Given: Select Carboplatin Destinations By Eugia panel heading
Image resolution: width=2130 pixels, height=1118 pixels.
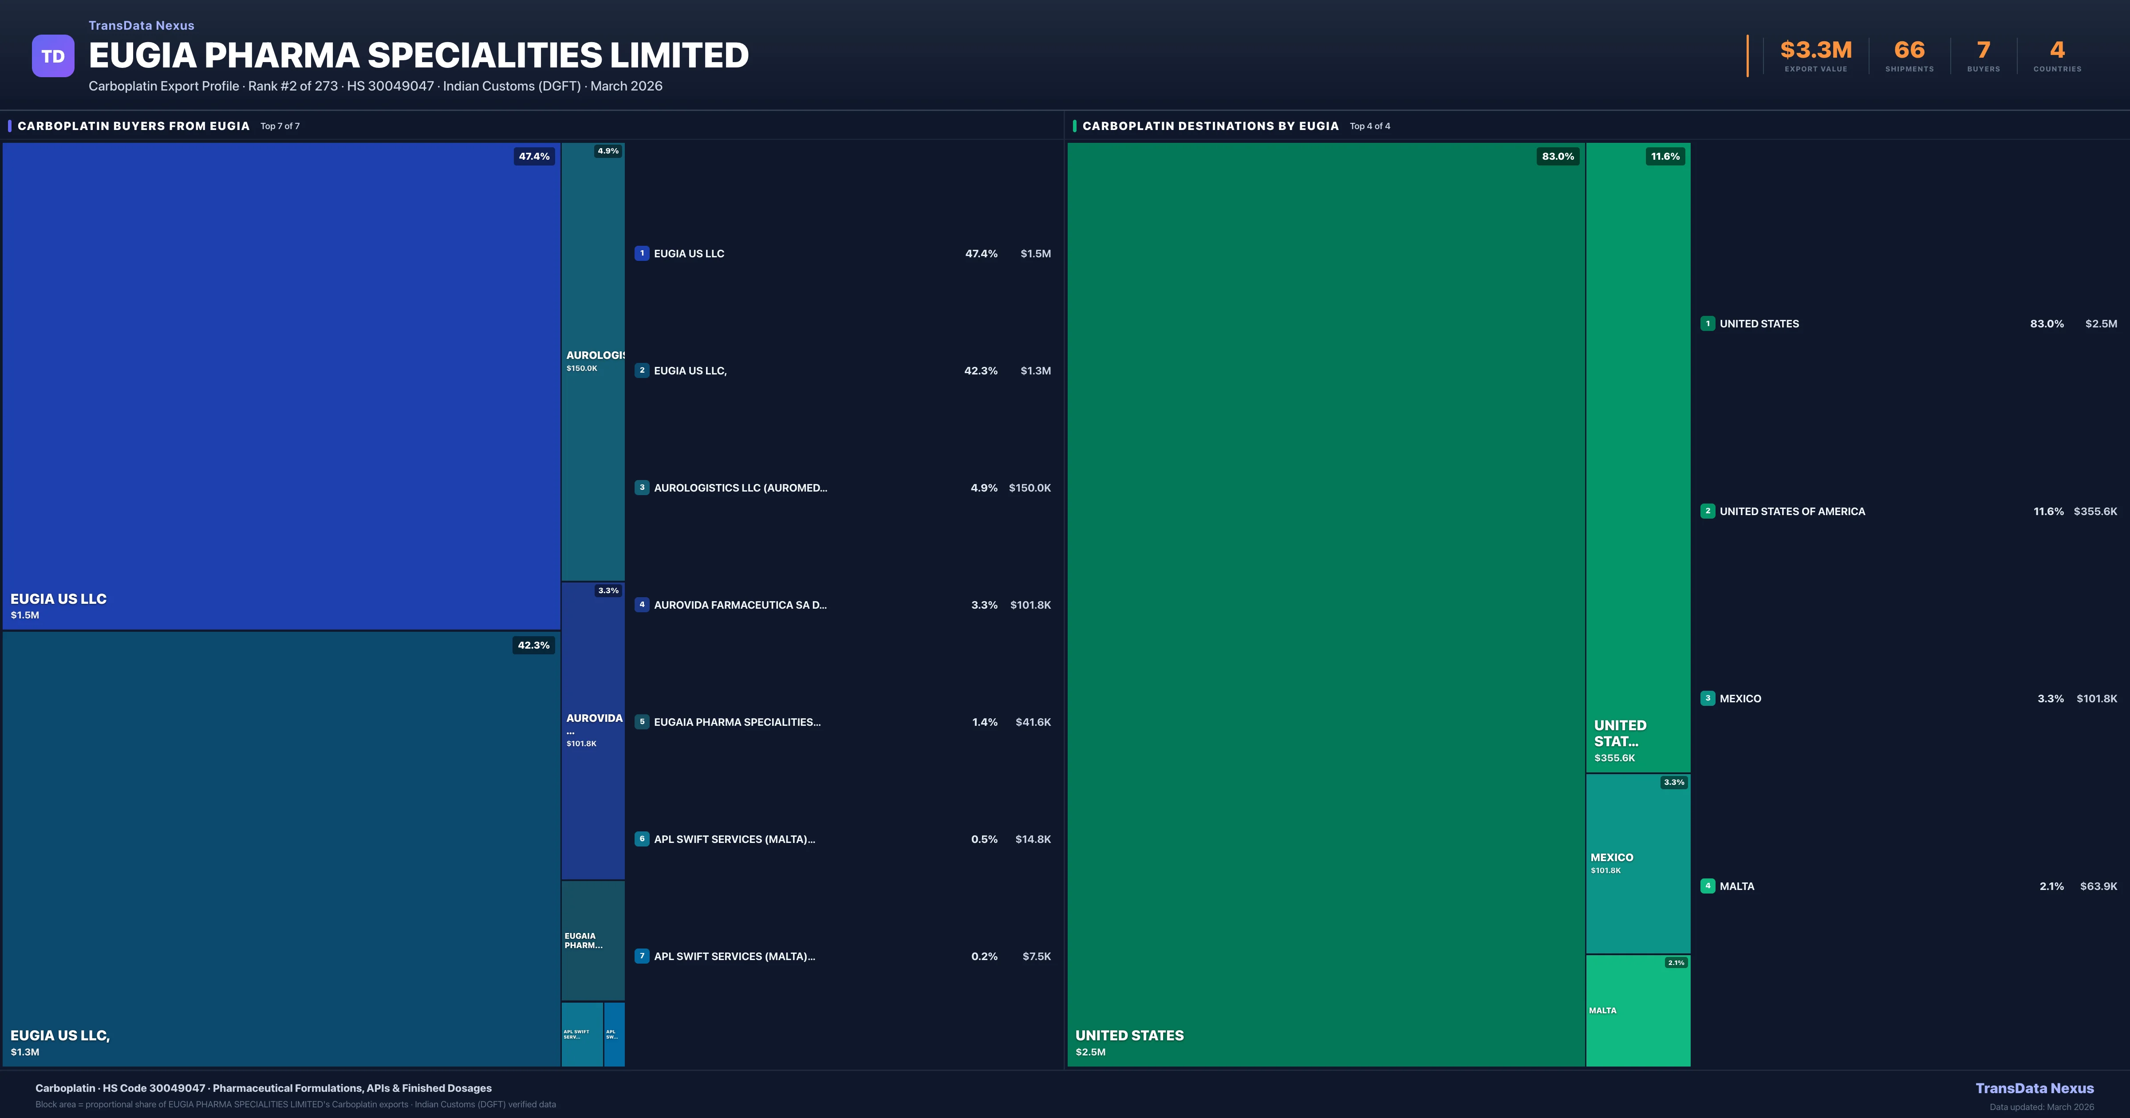Looking at the screenshot, I should tap(1210, 126).
